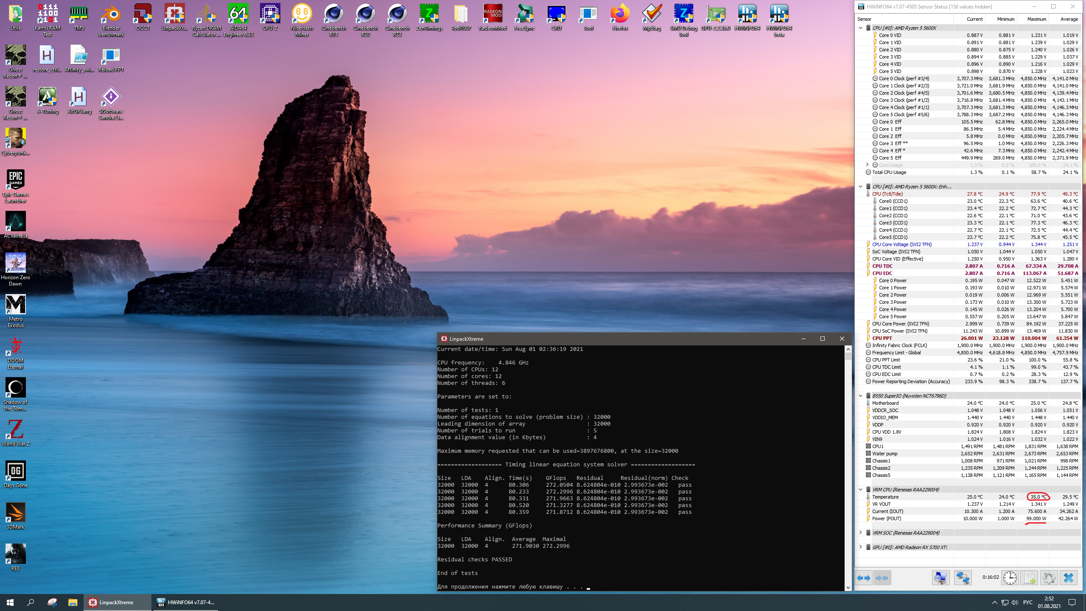Screen dimensions: 1086x611
Task: Expand VRM SOC Renesas sensor group
Action: point(861,533)
